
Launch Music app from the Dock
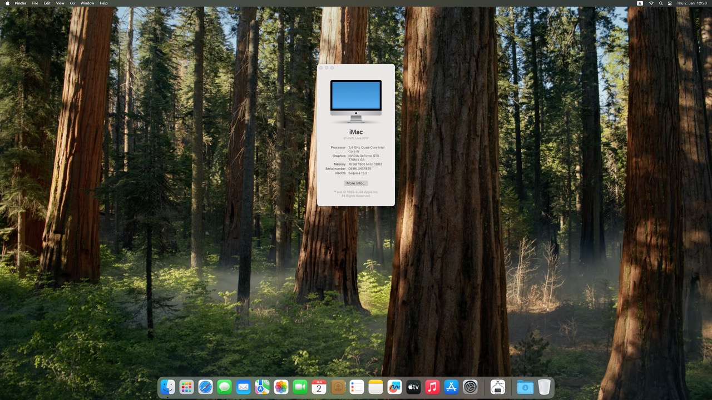tap(433, 387)
